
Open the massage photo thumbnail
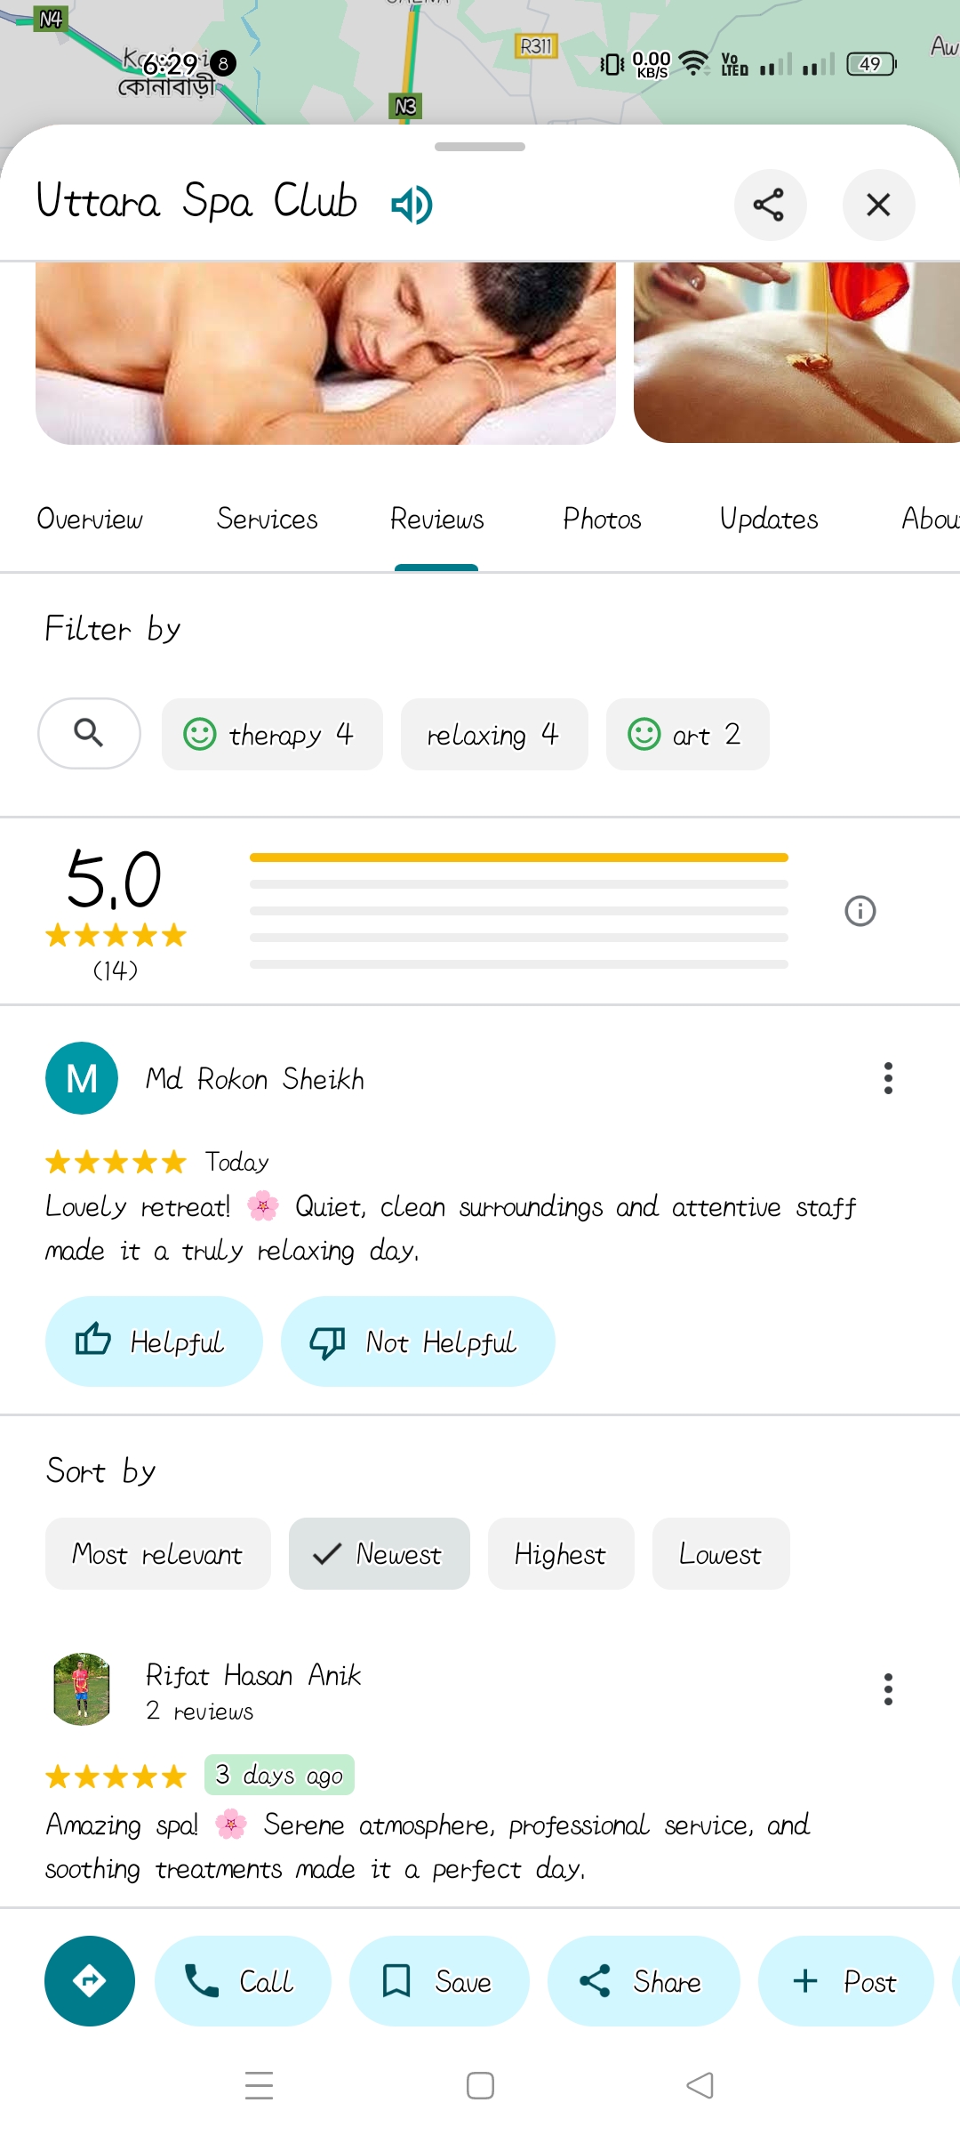[x=325, y=353]
